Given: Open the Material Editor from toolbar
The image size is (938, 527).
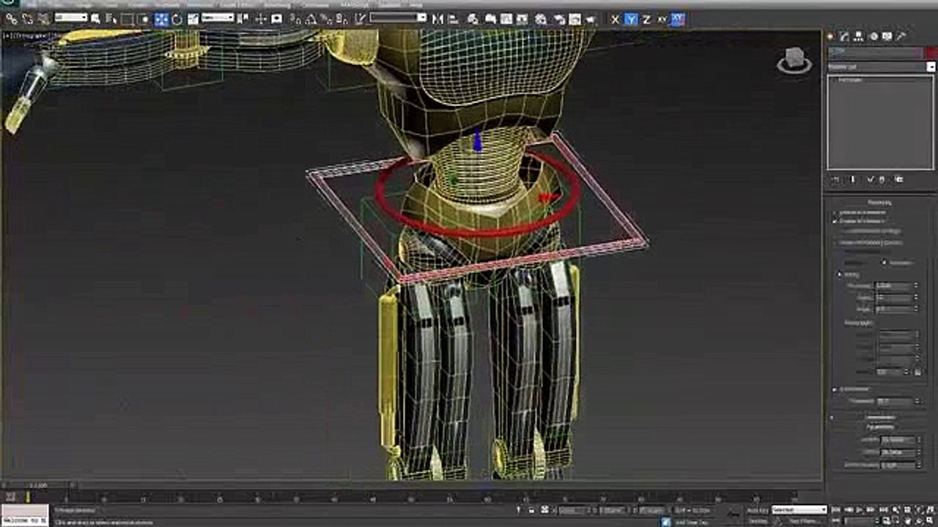Looking at the screenshot, I should (541, 19).
